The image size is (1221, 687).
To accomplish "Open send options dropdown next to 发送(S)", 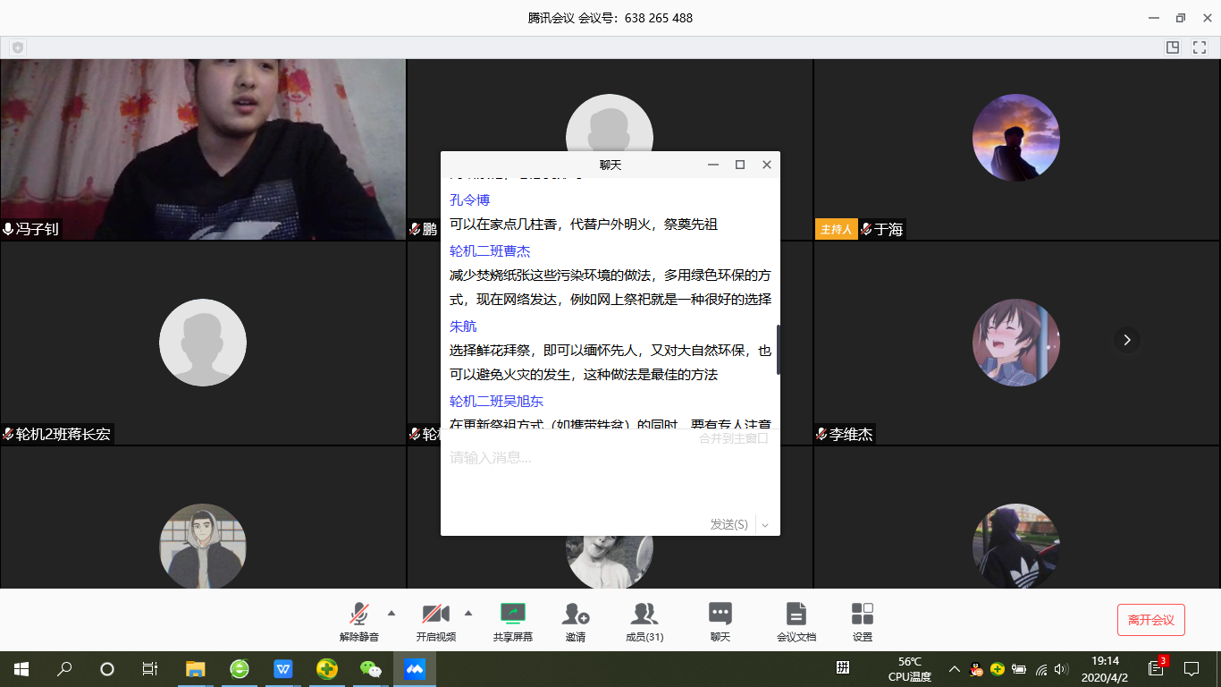I will click(765, 525).
